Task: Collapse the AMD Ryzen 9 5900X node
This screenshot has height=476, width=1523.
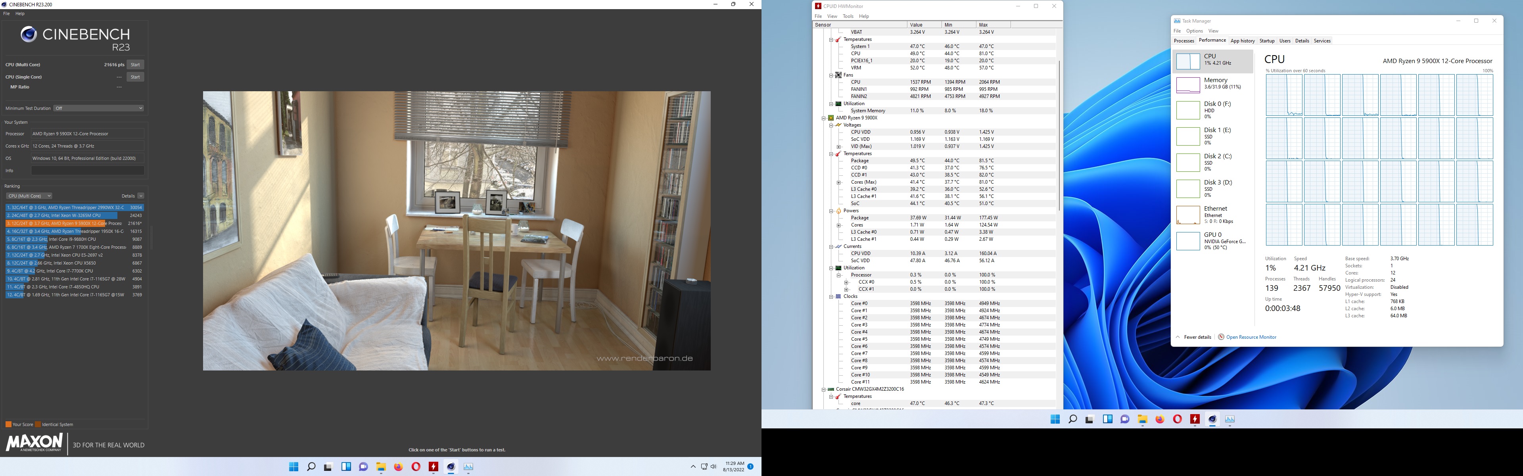Action: [824, 118]
